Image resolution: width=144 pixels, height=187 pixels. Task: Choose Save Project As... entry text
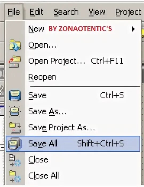[62, 128]
